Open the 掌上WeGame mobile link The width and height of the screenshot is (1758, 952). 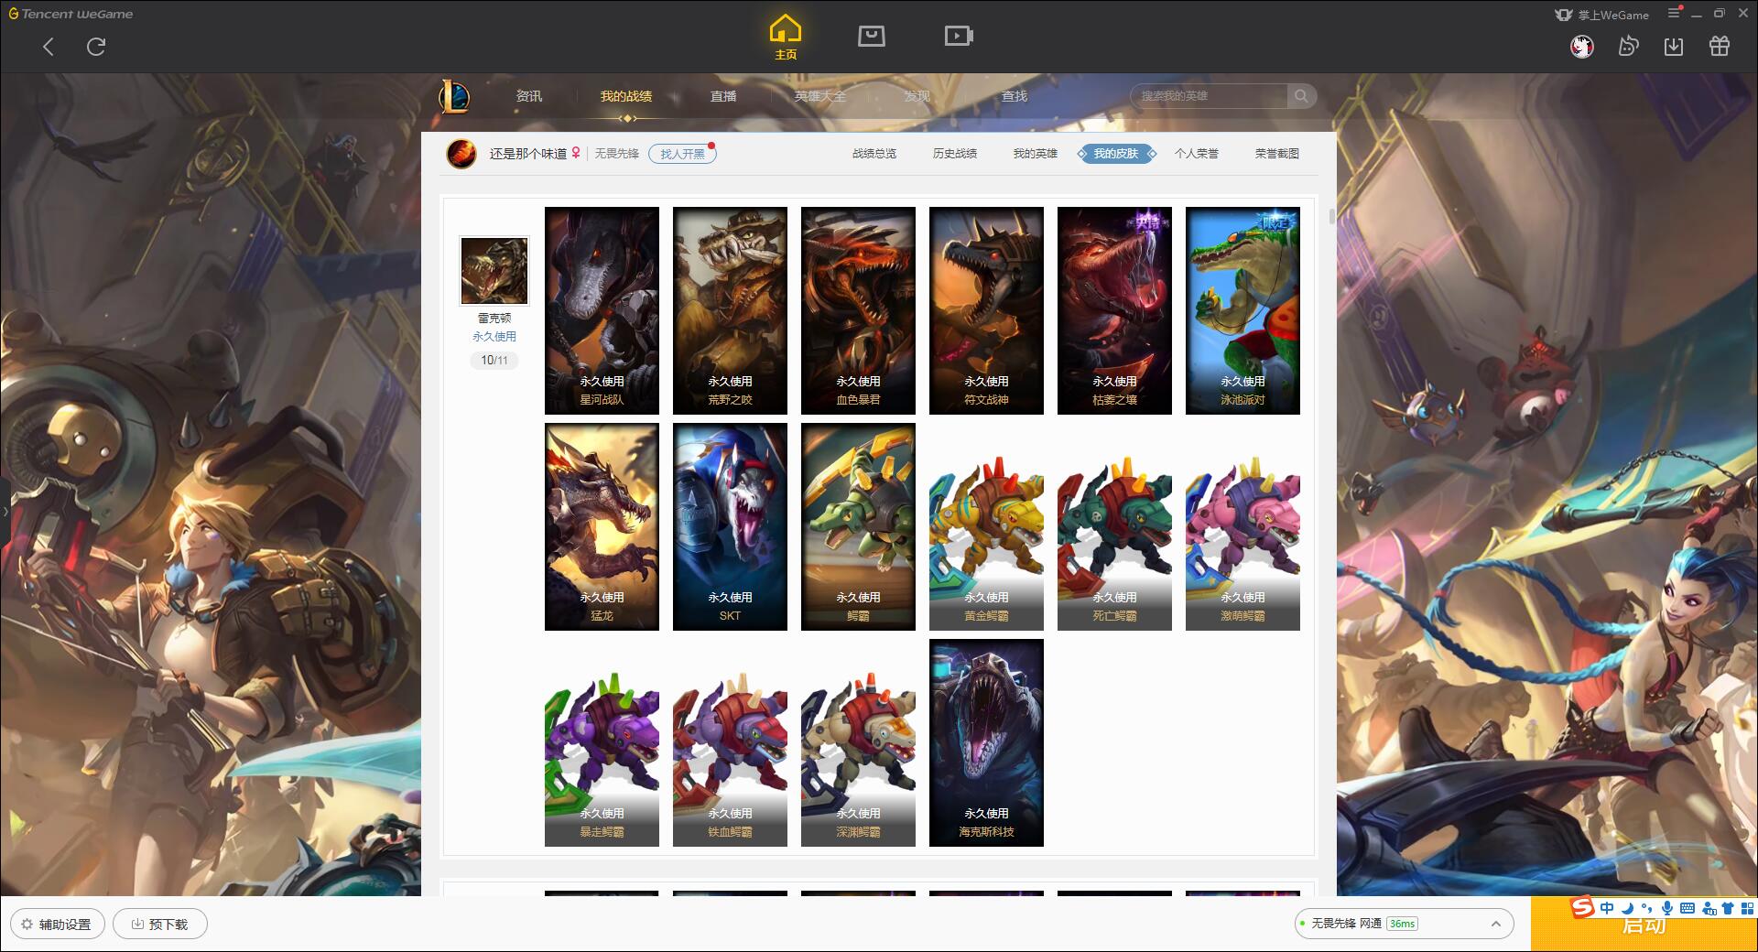(x=1602, y=15)
